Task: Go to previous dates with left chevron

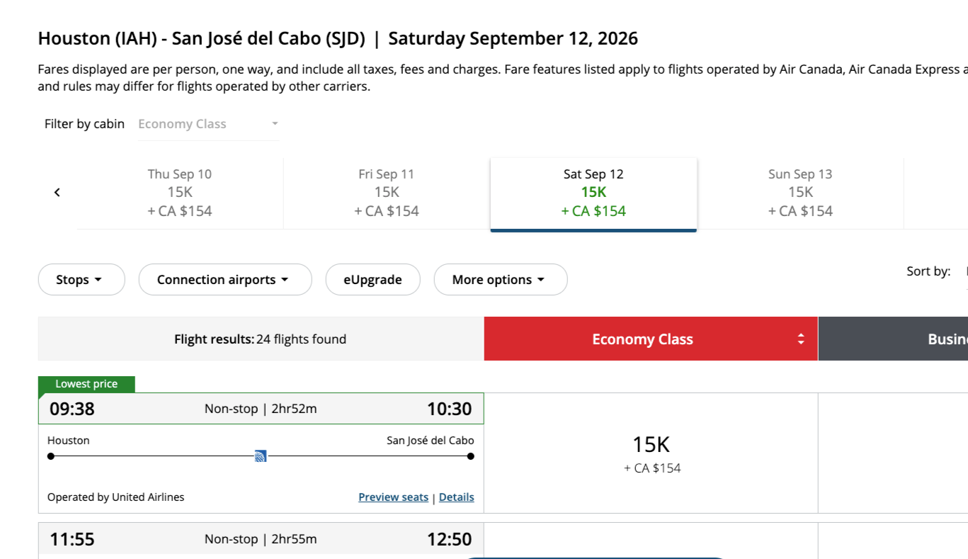Action: (57, 192)
